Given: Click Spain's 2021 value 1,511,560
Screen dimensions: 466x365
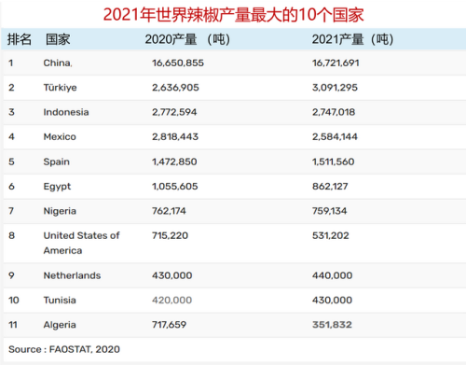Looking at the screenshot, I should click(x=334, y=161).
